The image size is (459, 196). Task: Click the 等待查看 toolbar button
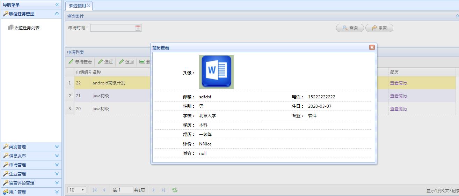coord(80,62)
